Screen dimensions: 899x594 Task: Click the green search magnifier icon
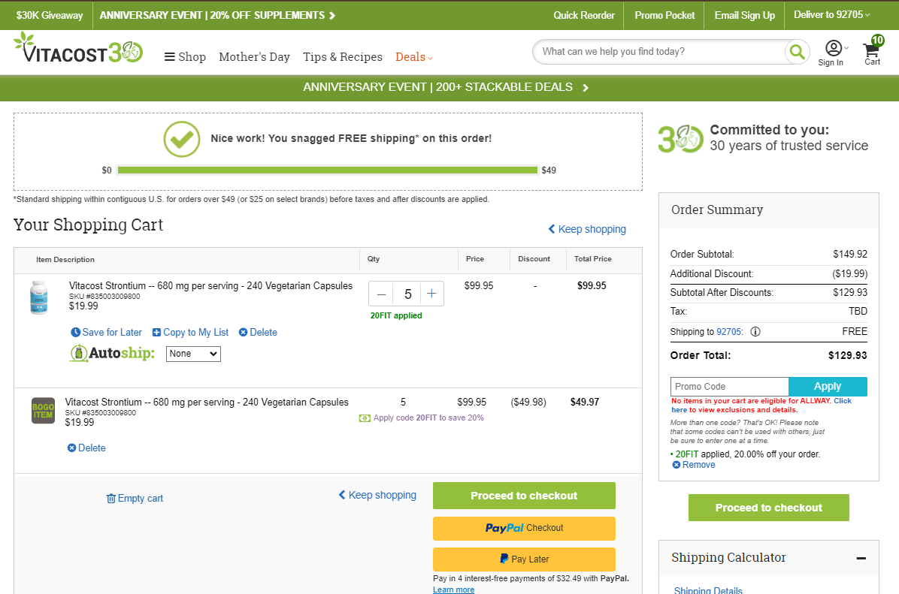[797, 52]
